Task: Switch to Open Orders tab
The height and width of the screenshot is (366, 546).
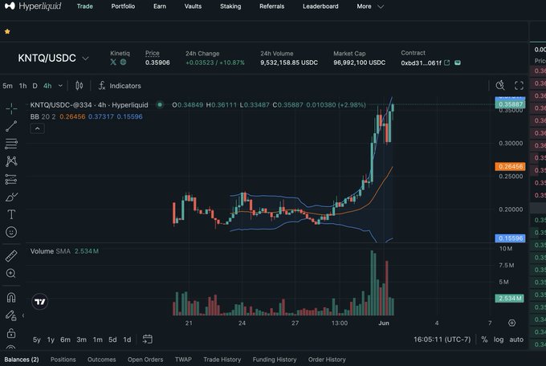Action: [145, 360]
